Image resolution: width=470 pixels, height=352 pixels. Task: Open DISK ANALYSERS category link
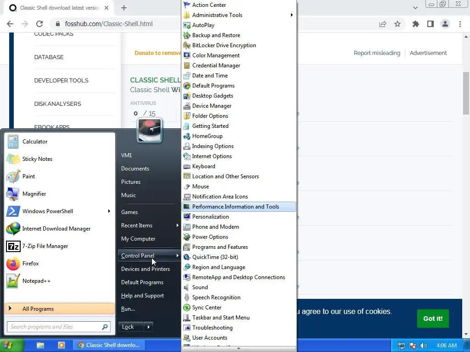57,104
